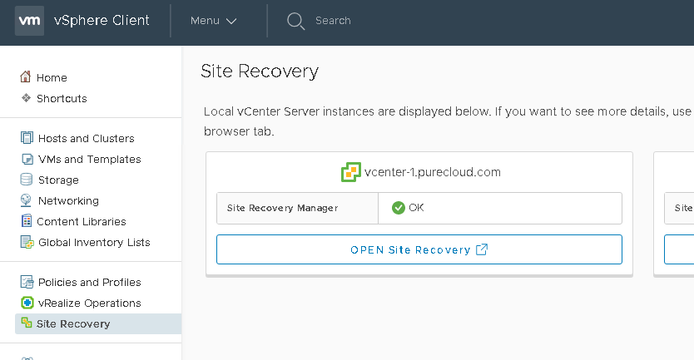Open the Storage view
This screenshot has height=360, width=694.
point(58,180)
